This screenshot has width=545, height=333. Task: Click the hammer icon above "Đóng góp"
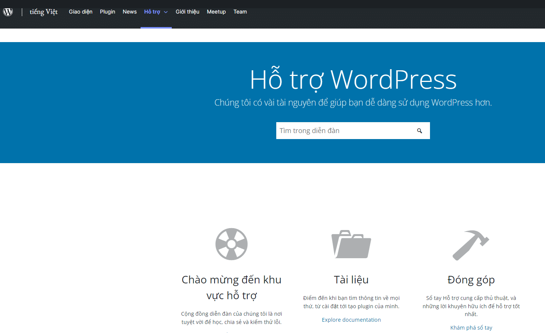tap(471, 244)
